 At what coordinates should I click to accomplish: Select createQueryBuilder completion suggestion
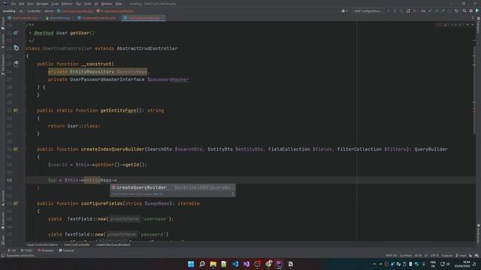[173, 187]
